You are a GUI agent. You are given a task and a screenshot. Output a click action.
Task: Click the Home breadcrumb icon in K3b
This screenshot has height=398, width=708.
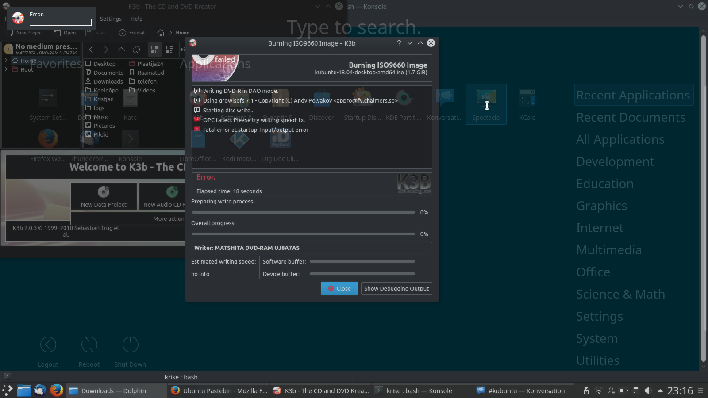pos(161,33)
